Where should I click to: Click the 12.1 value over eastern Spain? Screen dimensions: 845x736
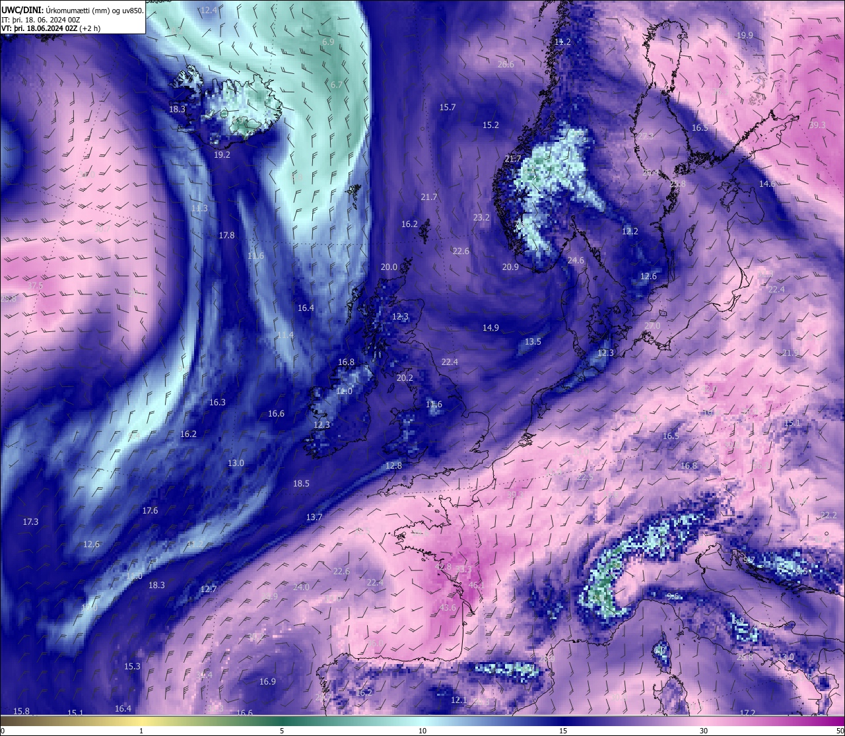click(x=458, y=700)
